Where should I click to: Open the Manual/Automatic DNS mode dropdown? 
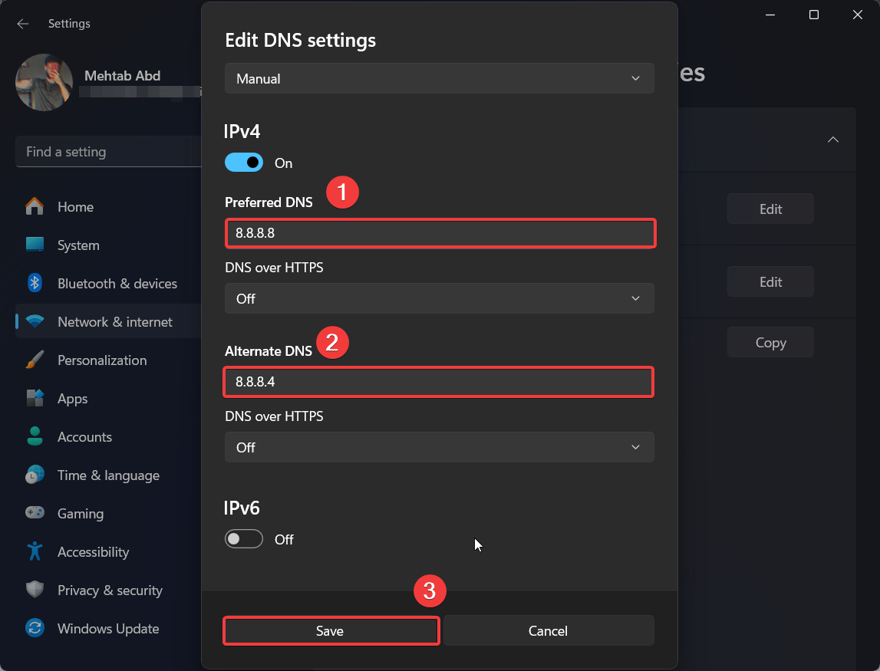click(439, 78)
